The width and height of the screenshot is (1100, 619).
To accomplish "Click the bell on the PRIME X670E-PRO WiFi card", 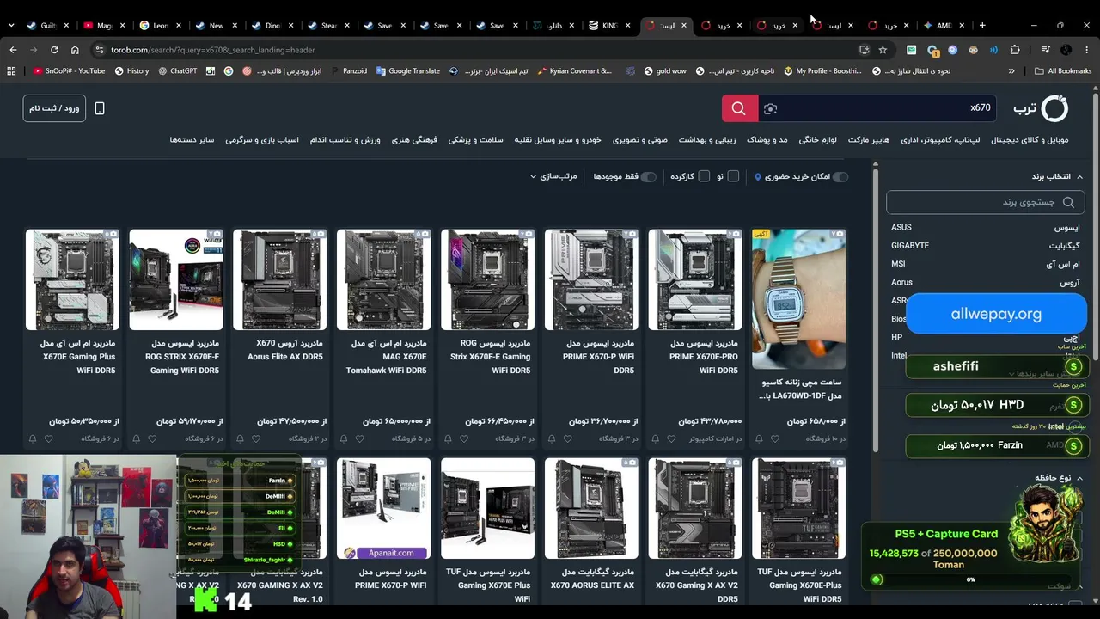I will pos(656,438).
